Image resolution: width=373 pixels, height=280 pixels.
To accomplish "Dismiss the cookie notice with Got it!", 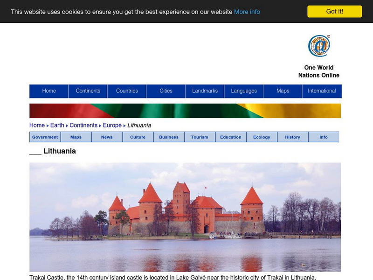I will 334,11.
